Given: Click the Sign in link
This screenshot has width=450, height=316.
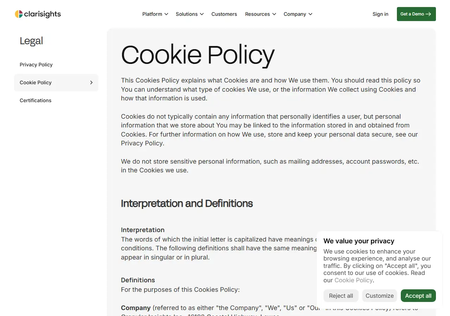Looking at the screenshot, I should pos(380,14).
